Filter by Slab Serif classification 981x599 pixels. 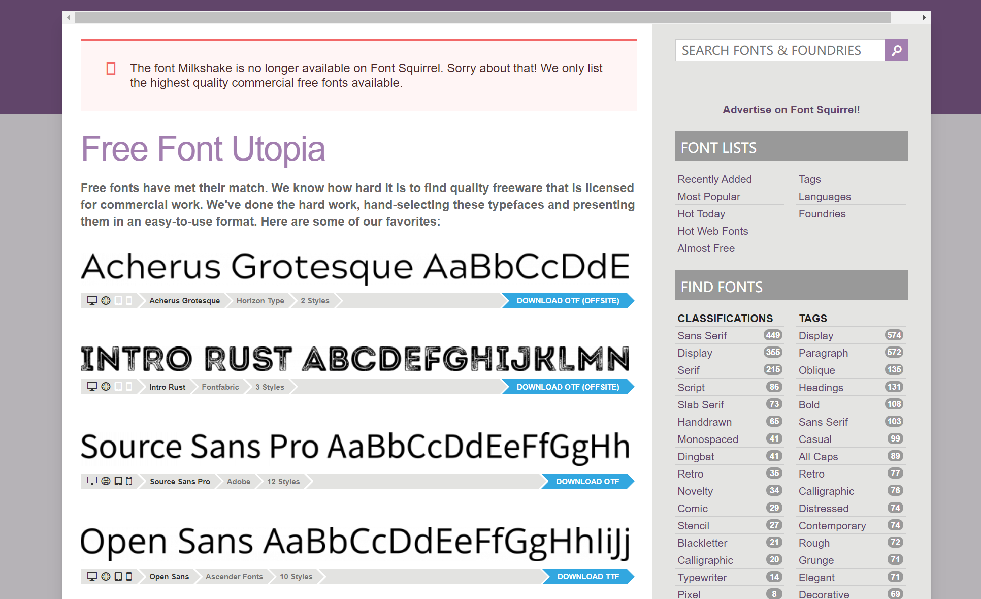point(701,405)
